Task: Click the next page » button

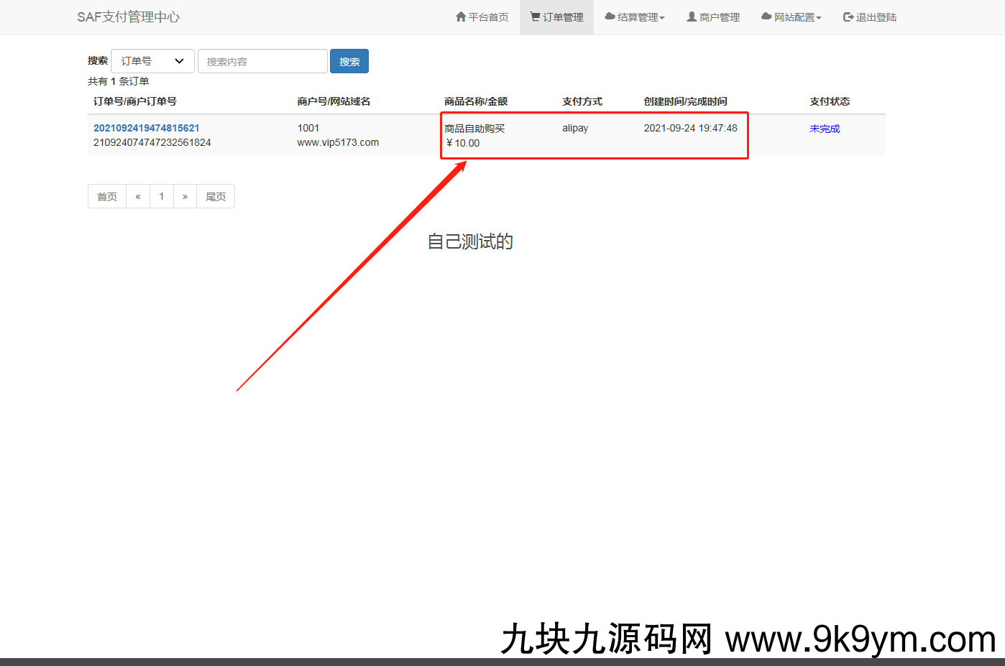Action: [x=185, y=196]
